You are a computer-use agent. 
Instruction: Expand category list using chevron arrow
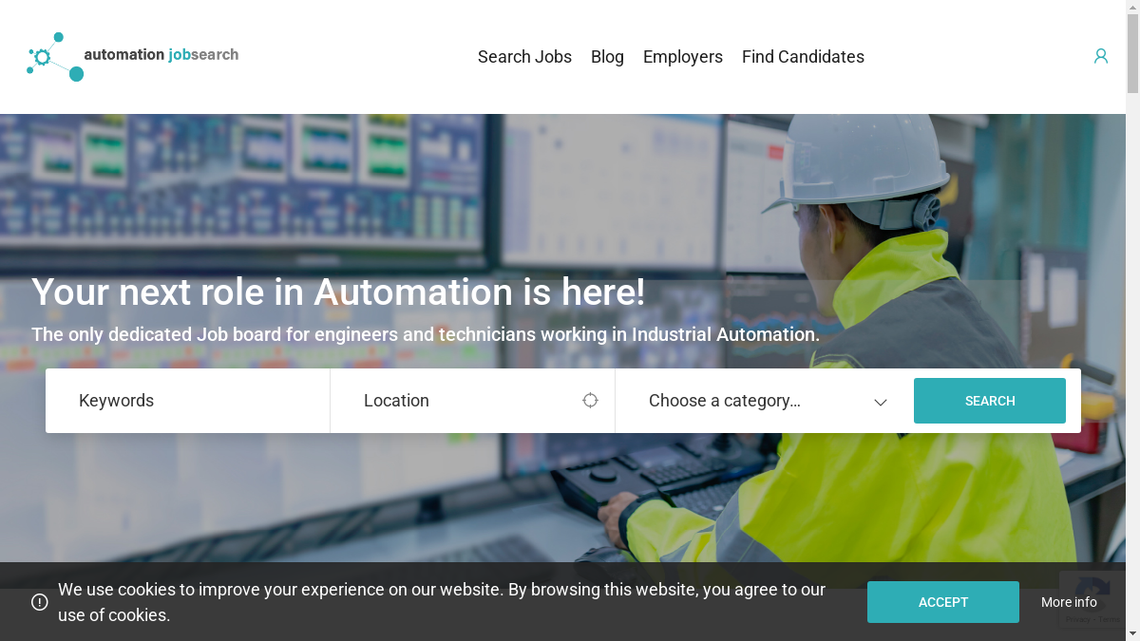coord(881,402)
